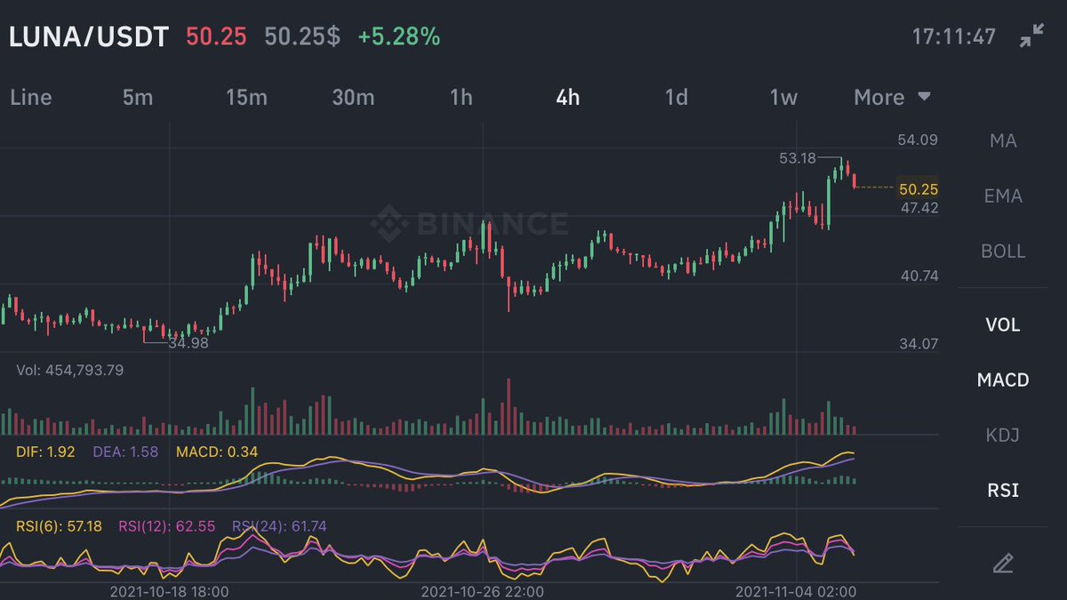The height and width of the screenshot is (600, 1067).
Task: Tap the DEA: 1.58 value
Action: pos(125,452)
